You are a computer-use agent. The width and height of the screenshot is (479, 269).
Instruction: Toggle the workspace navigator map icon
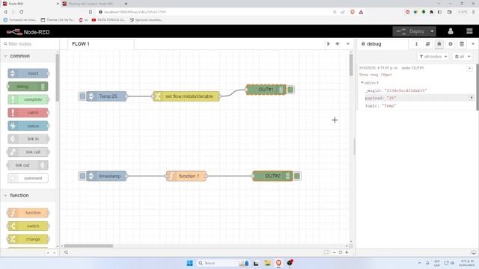(326, 253)
